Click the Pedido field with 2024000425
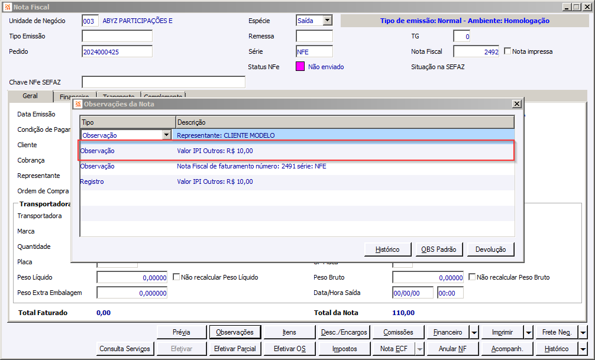The height and width of the screenshot is (360, 595). [x=117, y=51]
